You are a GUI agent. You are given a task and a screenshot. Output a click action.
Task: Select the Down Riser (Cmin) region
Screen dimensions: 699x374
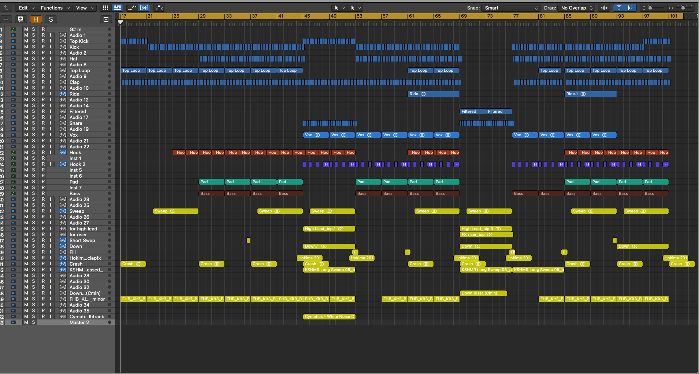coord(483,293)
